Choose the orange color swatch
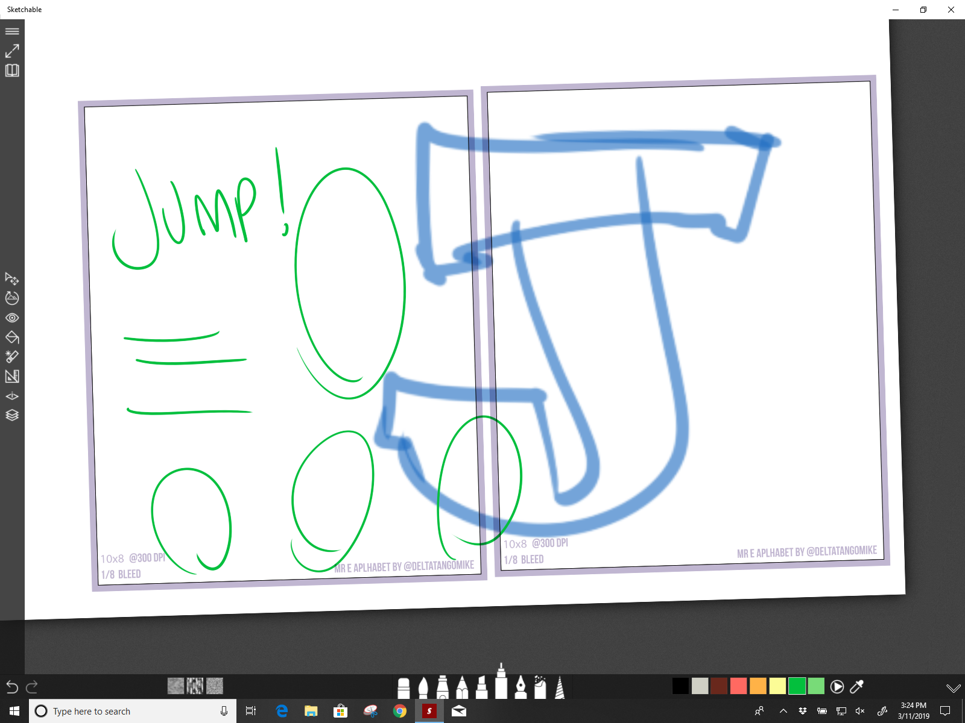The height and width of the screenshot is (723, 965). coord(758,686)
